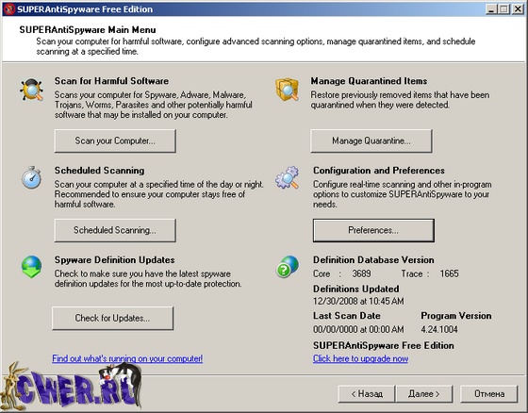Click the bug magnifier Scan for Harmful Software icon
Viewport: 528px width, 413px height.
click(x=31, y=90)
